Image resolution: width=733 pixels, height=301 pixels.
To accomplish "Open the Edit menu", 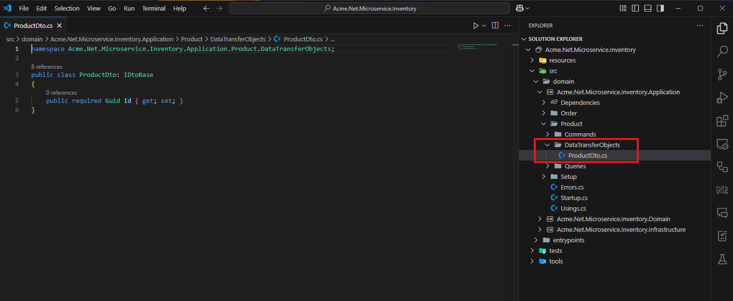I will click(41, 8).
